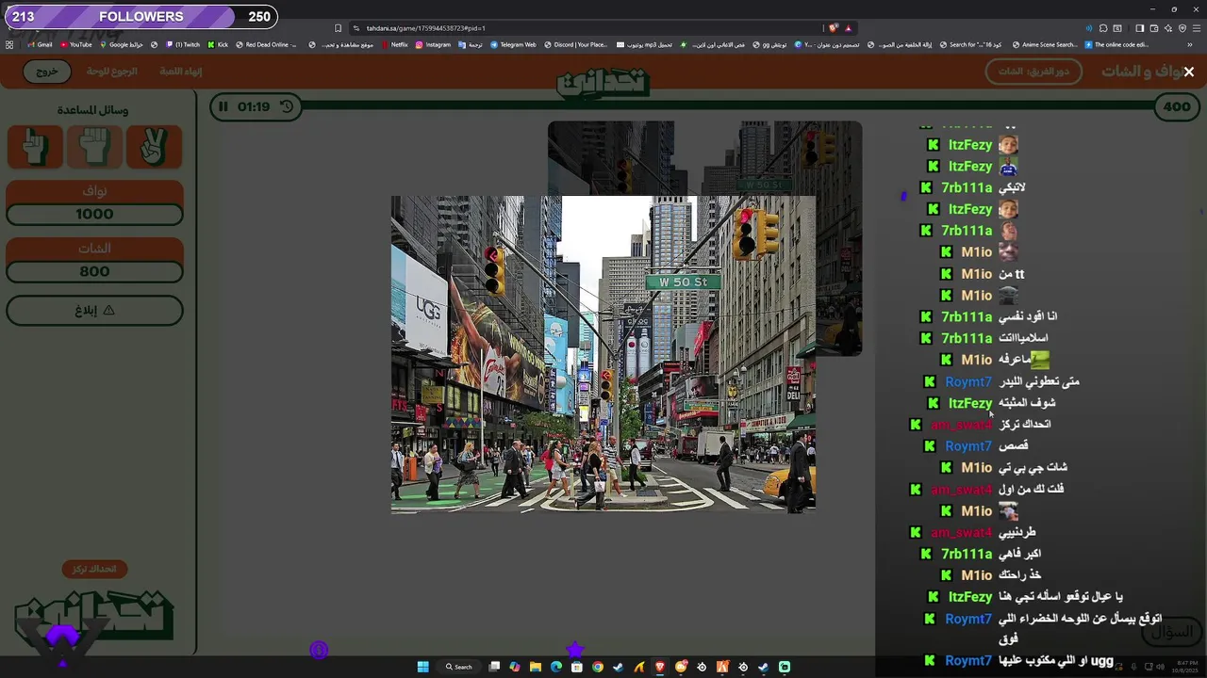Click the دور الفريق team turn pill
1207x678 pixels.
click(x=1033, y=72)
